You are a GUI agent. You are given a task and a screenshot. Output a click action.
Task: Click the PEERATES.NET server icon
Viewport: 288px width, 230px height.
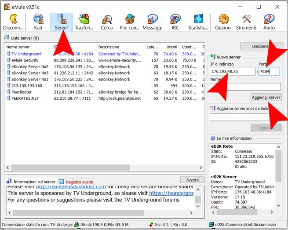click(8, 98)
